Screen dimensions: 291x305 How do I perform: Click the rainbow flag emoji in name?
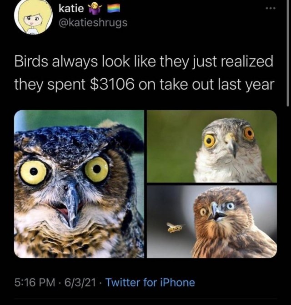tap(114, 9)
